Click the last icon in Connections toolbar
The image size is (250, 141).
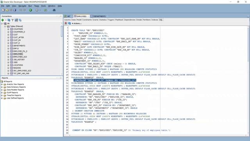20,20
